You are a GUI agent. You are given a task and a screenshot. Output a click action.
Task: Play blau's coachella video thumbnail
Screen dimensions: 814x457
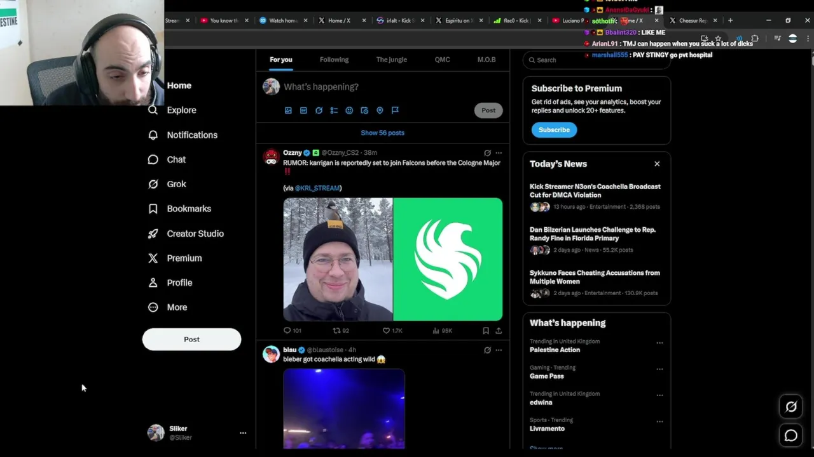[x=344, y=409]
